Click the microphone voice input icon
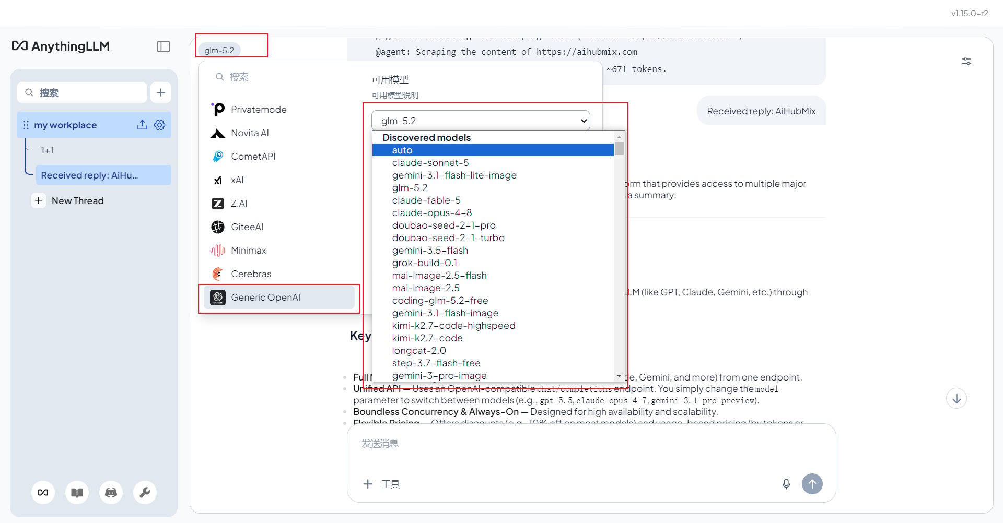The image size is (1003, 523). tap(786, 484)
